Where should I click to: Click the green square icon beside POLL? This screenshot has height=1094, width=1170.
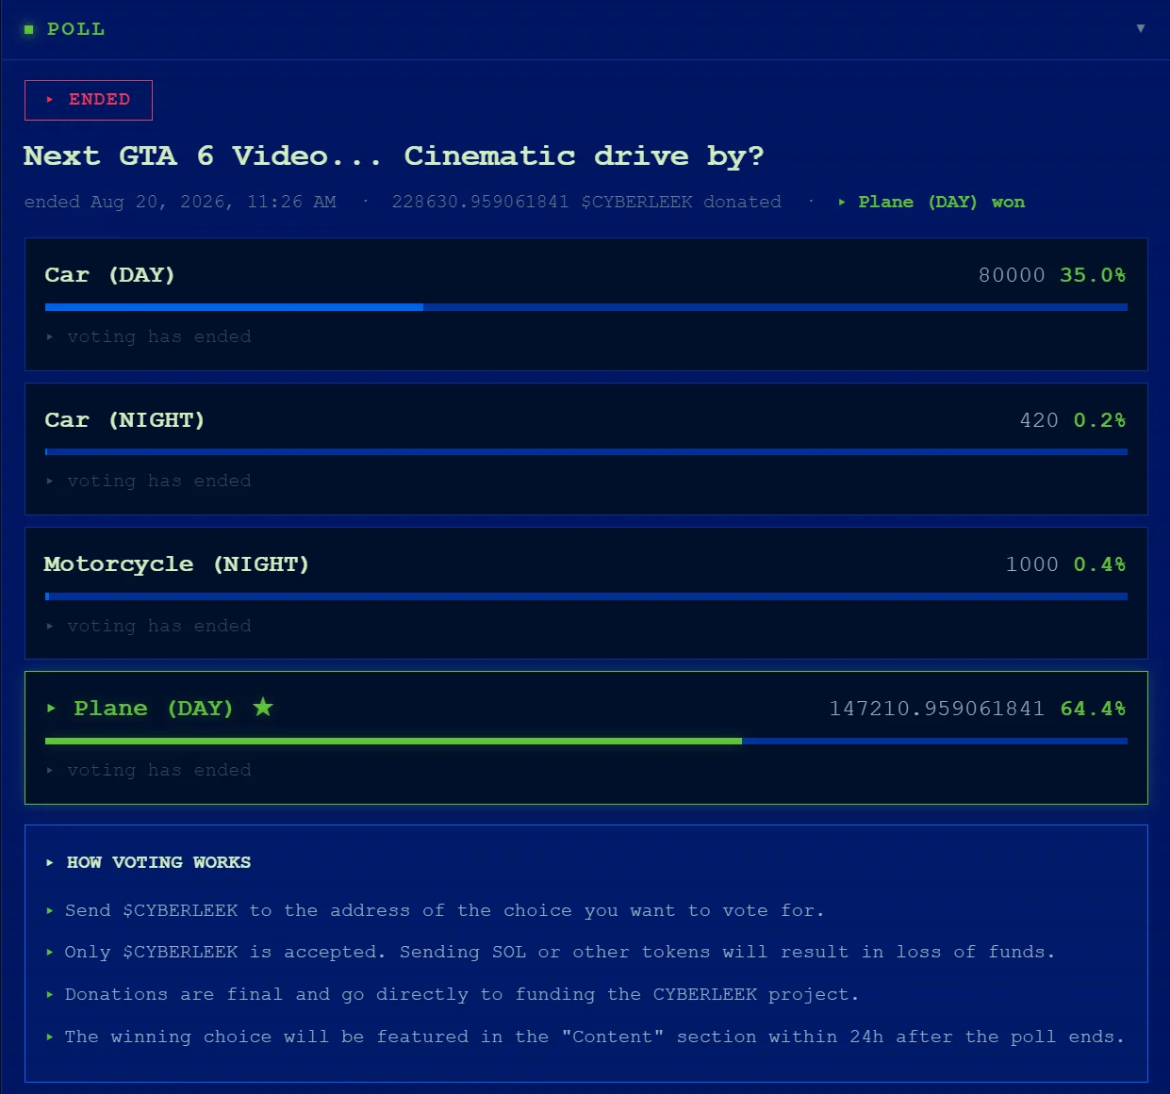point(29,29)
